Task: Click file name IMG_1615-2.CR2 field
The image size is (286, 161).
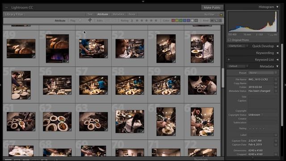Action: pyautogui.click(x=258, y=80)
